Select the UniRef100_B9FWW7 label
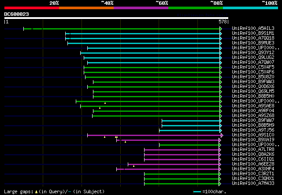The image size is (282, 195). click(x=253, y=121)
